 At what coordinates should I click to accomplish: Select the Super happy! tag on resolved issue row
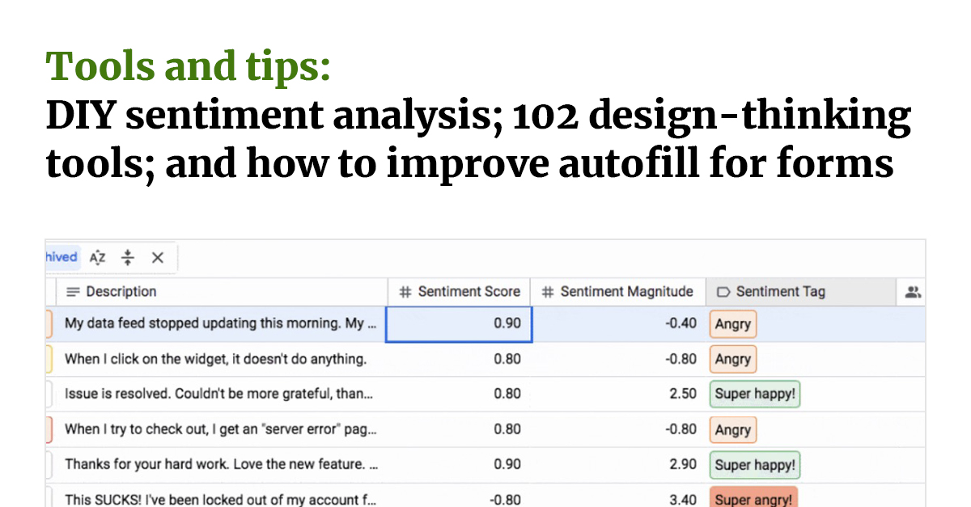click(754, 394)
